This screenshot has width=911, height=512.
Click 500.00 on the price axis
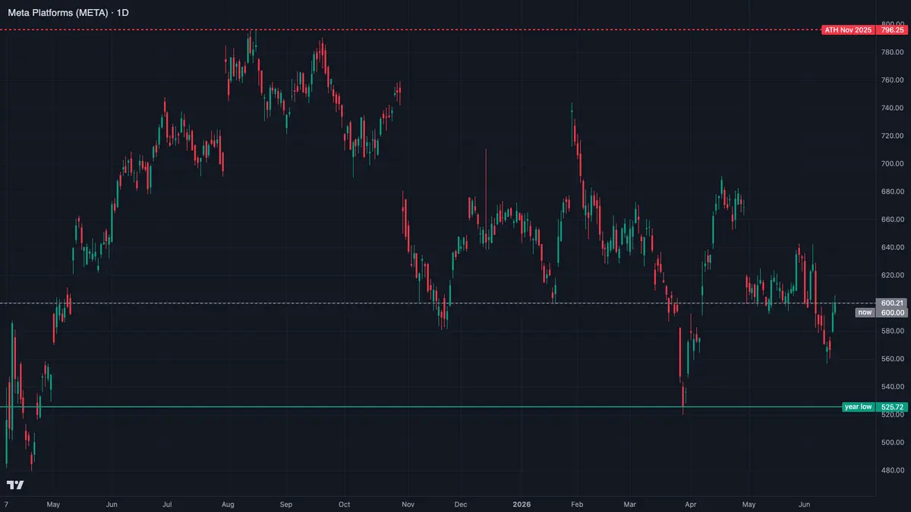891,442
